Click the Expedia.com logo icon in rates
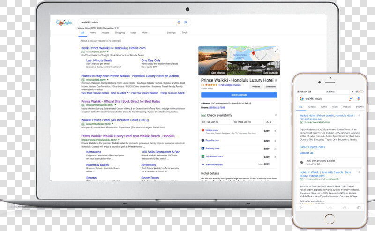 (203, 140)
